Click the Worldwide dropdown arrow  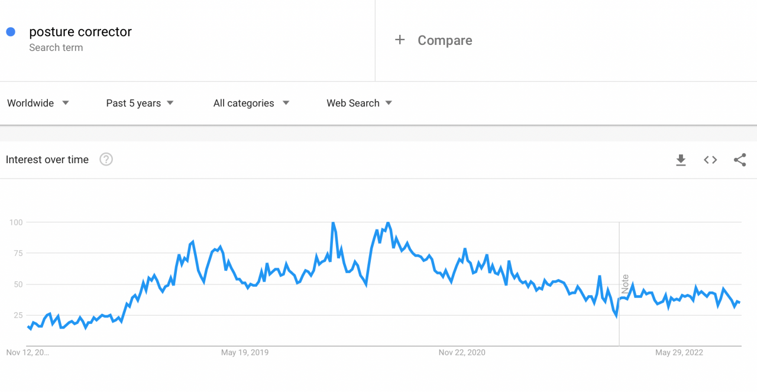(x=66, y=103)
